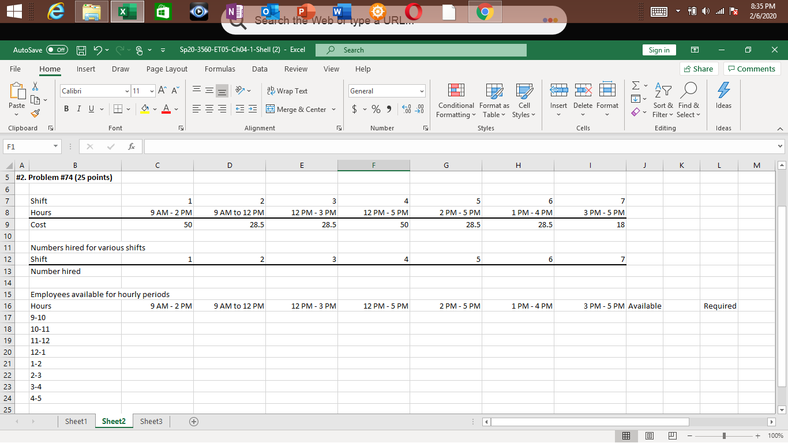Open the Format cells menu
Image resolution: width=788 pixels, height=443 pixels.
pyautogui.click(x=607, y=100)
